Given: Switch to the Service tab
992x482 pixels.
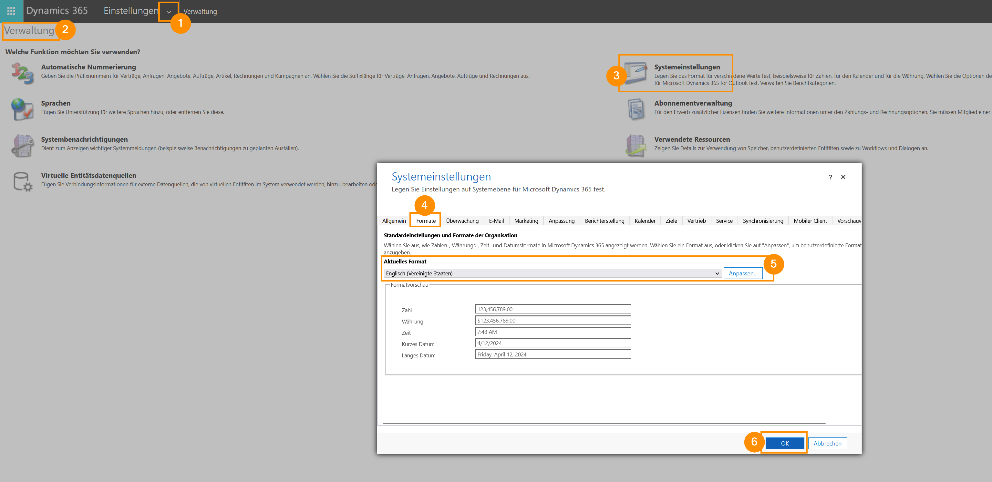Looking at the screenshot, I should [724, 220].
